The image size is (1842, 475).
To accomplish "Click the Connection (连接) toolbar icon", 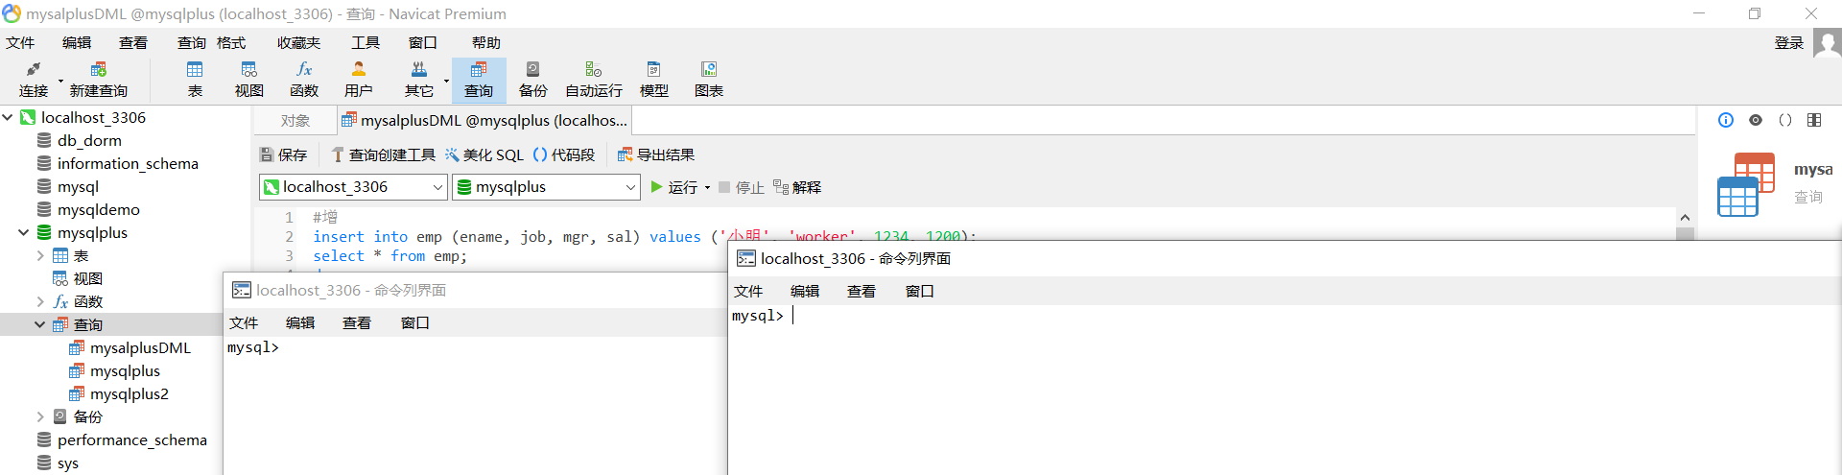I will pyautogui.click(x=34, y=80).
